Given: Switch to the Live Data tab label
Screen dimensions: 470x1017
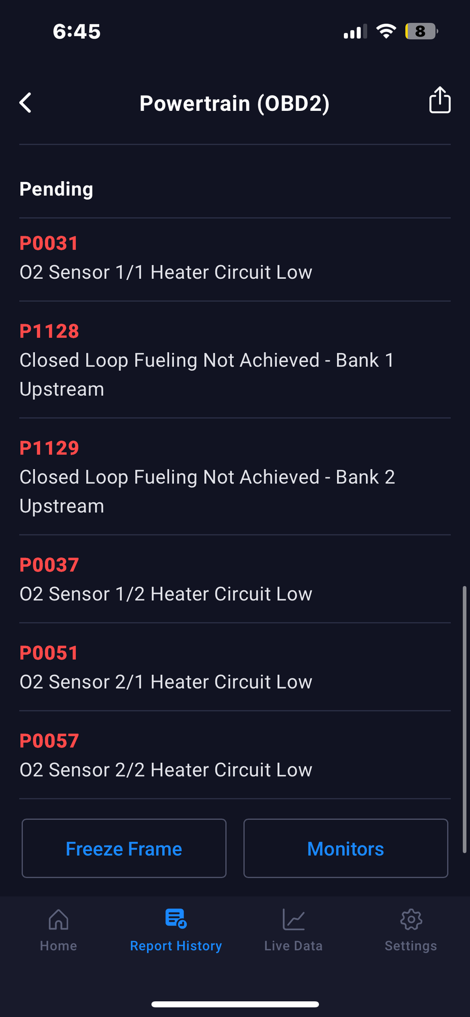Looking at the screenshot, I should [x=293, y=946].
